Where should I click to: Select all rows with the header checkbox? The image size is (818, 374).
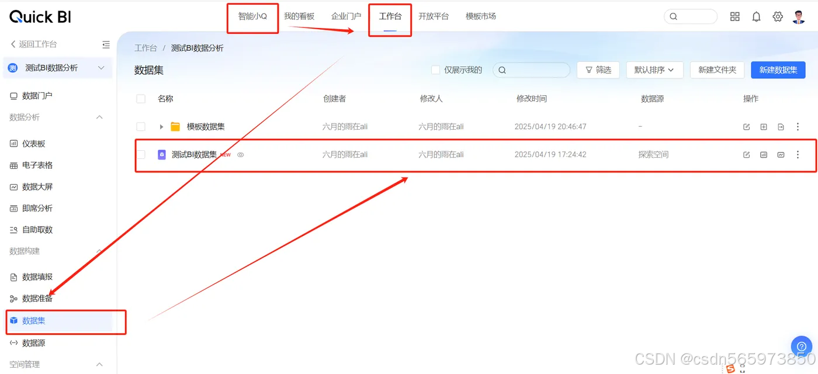(x=141, y=98)
